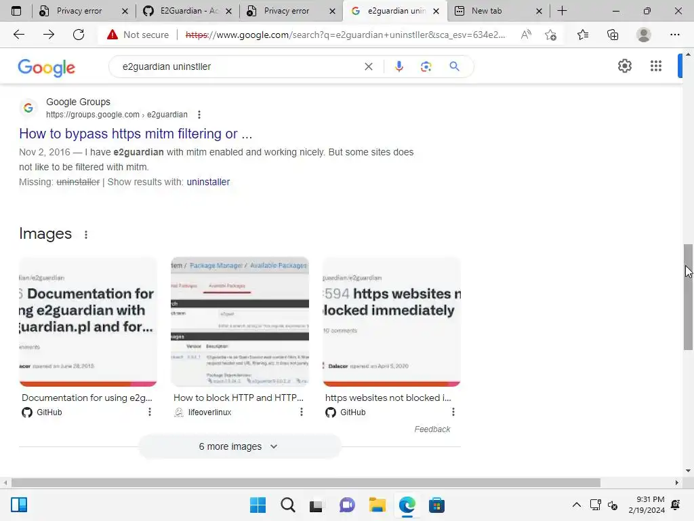Close the e2guardian search tab
The width and height of the screenshot is (694, 521).
[x=436, y=11]
